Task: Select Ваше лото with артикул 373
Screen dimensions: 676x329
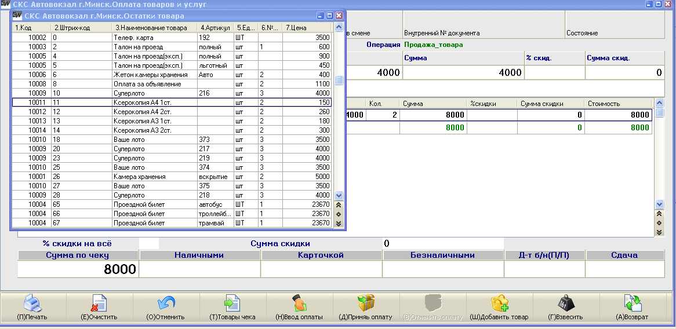Action: click(172, 140)
